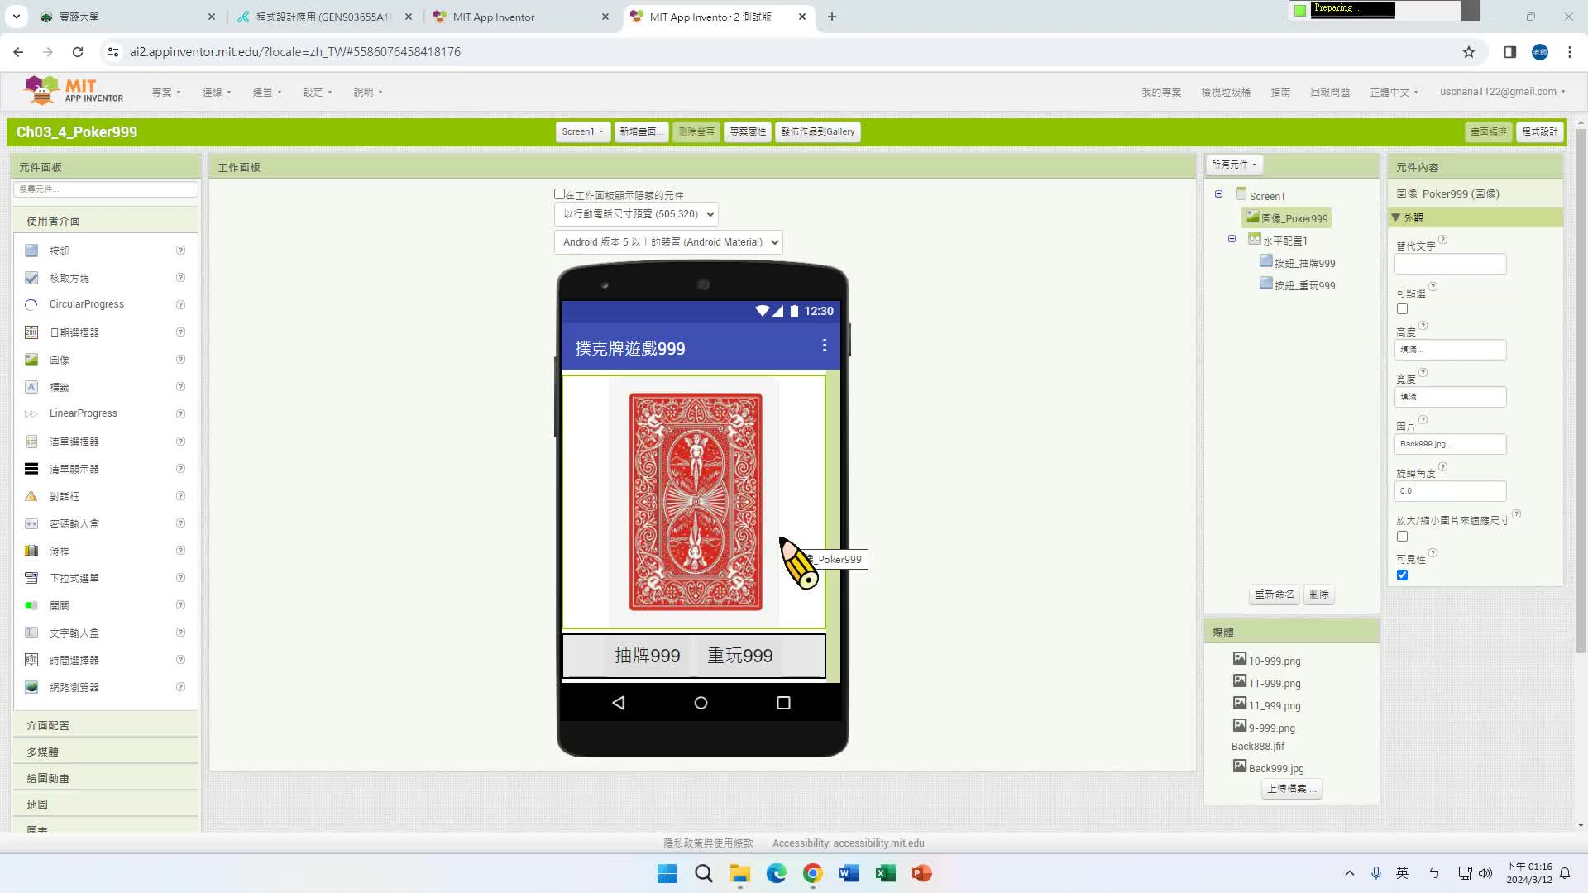The image size is (1588, 893).
Task: Pick the LinearProgress component icon
Action: (x=31, y=413)
